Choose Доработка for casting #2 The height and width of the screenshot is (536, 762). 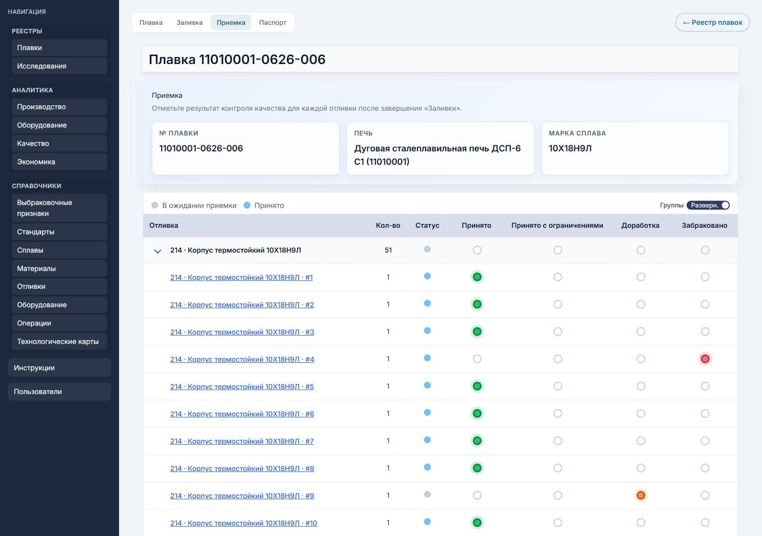(641, 304)
